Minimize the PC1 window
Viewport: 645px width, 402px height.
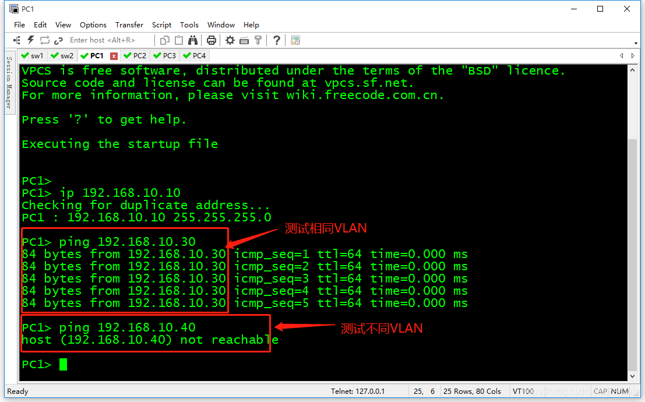click(x=574, y=9)
